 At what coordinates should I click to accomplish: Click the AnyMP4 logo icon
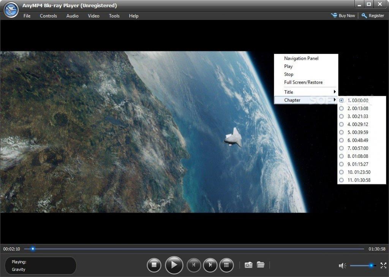11,10
